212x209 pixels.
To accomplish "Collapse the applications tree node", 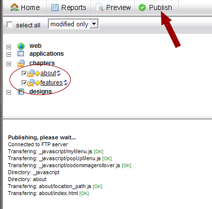I will (8, 54).
